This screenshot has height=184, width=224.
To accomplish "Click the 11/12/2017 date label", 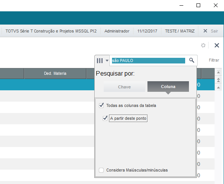I will [x=147, y=31].
